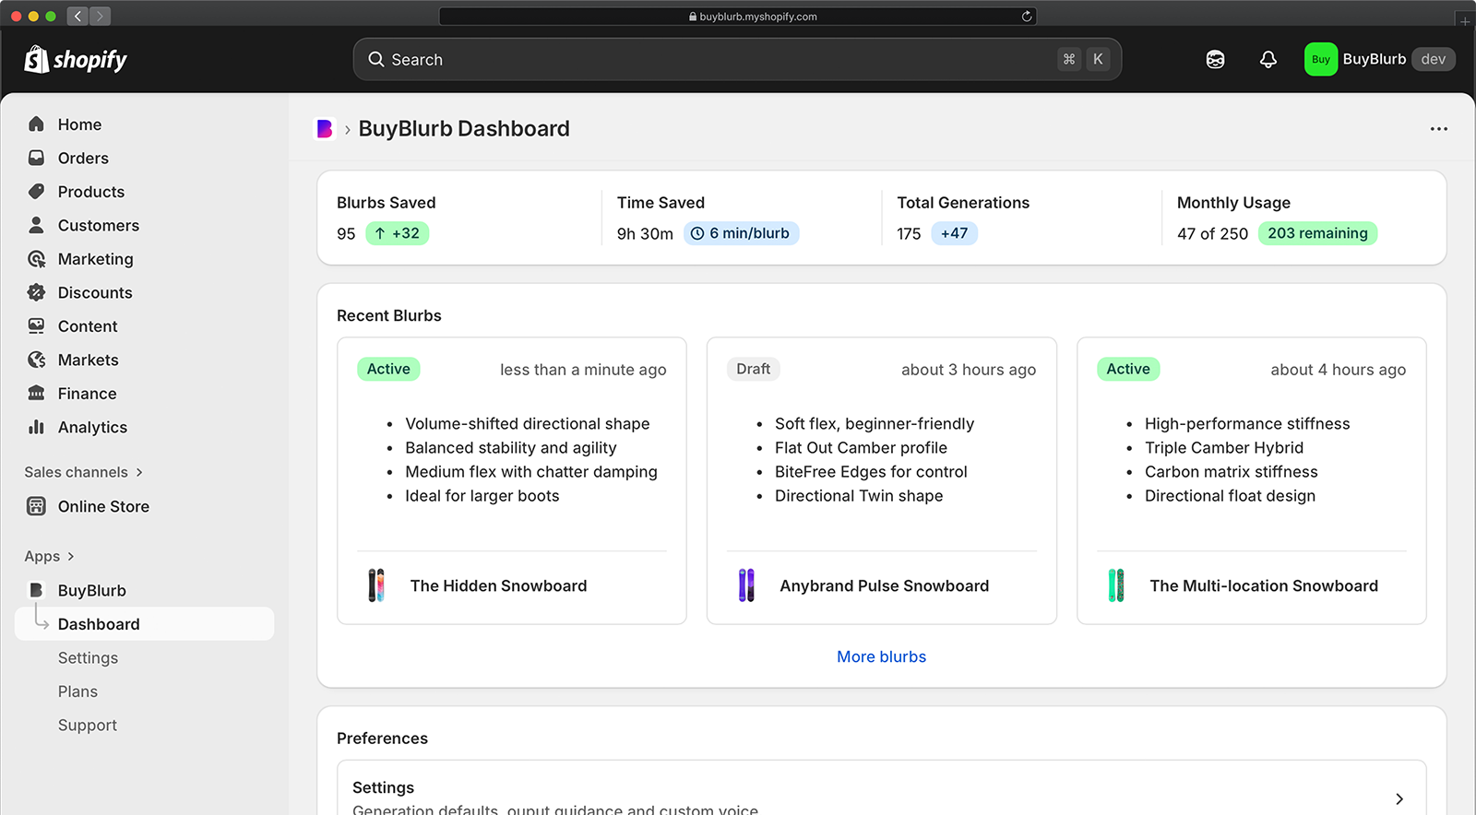
Task: Open the Content image icon
Action: [x=36, y=326]
